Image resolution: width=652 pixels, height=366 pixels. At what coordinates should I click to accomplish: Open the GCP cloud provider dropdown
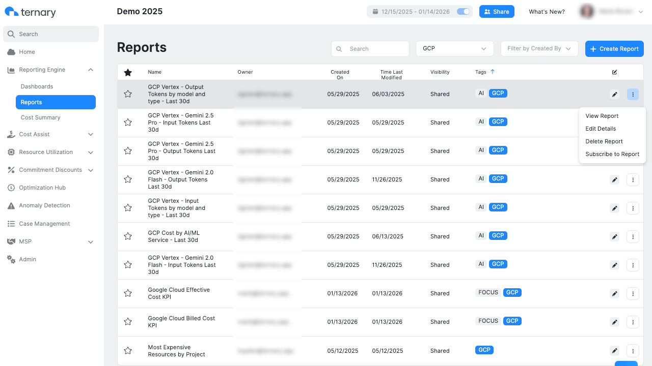pyautogui.click(x=454, y=48)
